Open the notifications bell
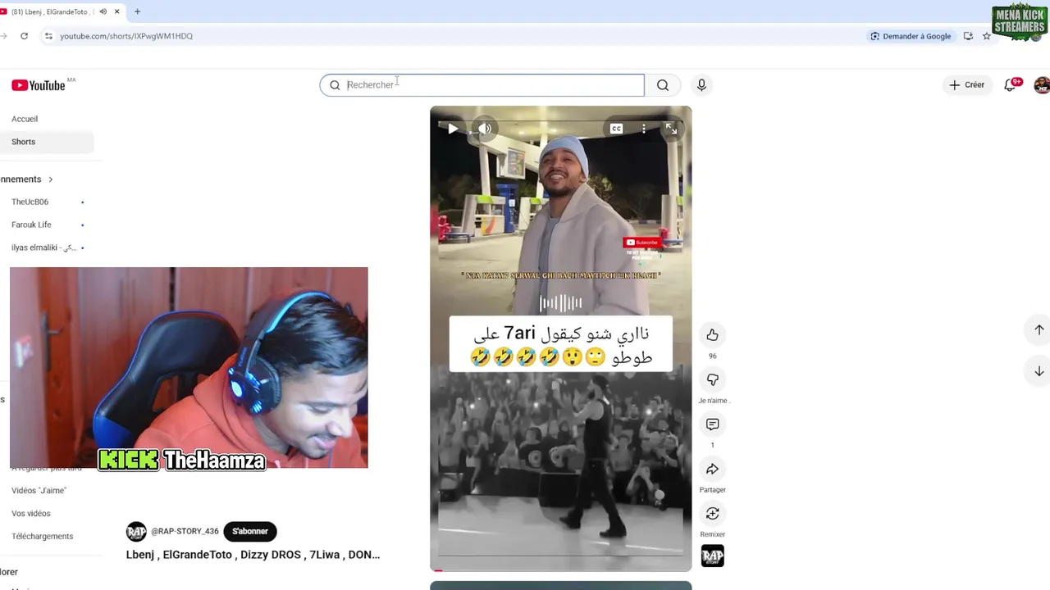The width and height of the screenshot is (1050, 590). (x=1011, y=84)
